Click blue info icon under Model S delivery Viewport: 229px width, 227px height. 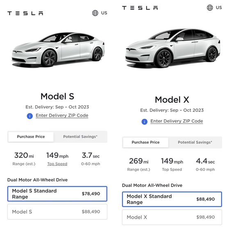(30, 116)
